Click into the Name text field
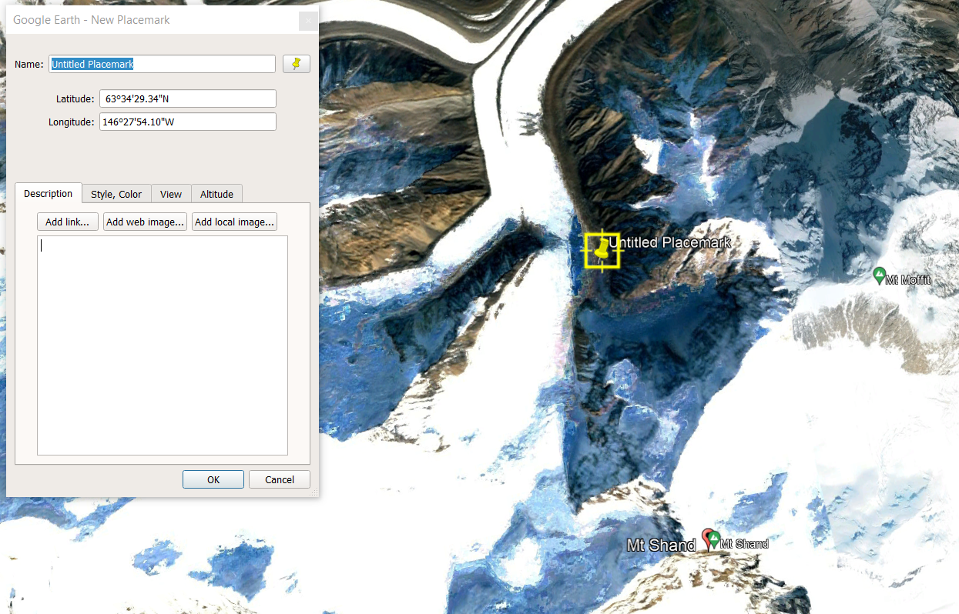Viewport: 959px width, 614px height. [162, 64]
